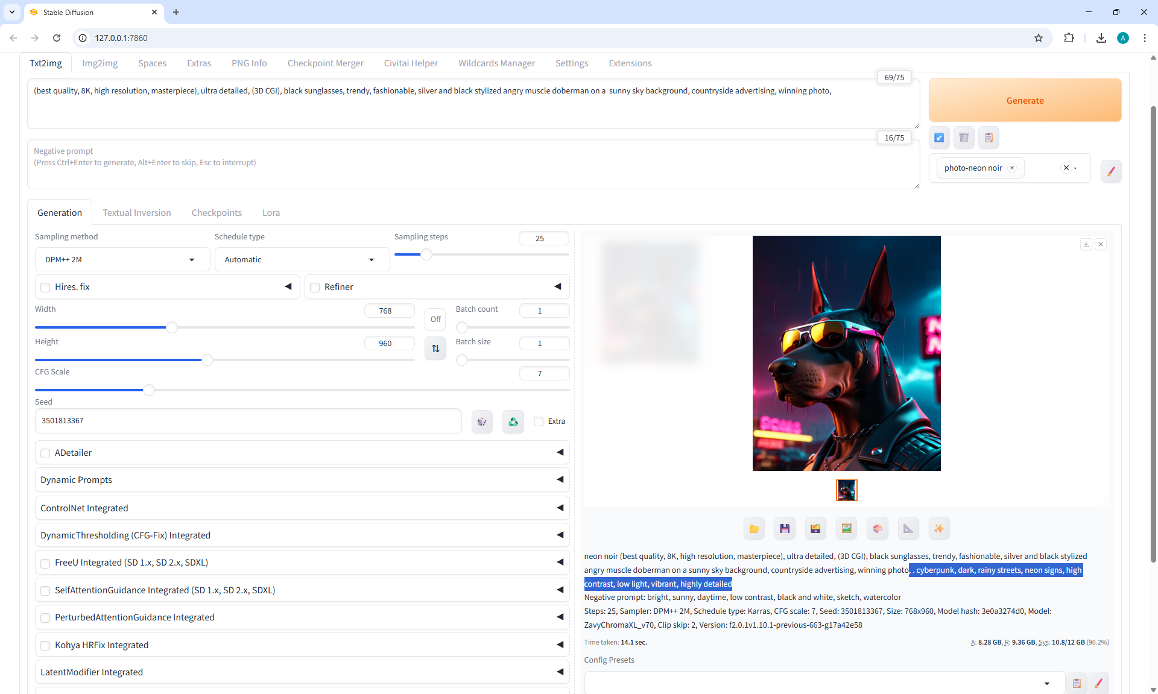Enable the ADetailer checkbox
The image size is (1158, 694).
45,453
